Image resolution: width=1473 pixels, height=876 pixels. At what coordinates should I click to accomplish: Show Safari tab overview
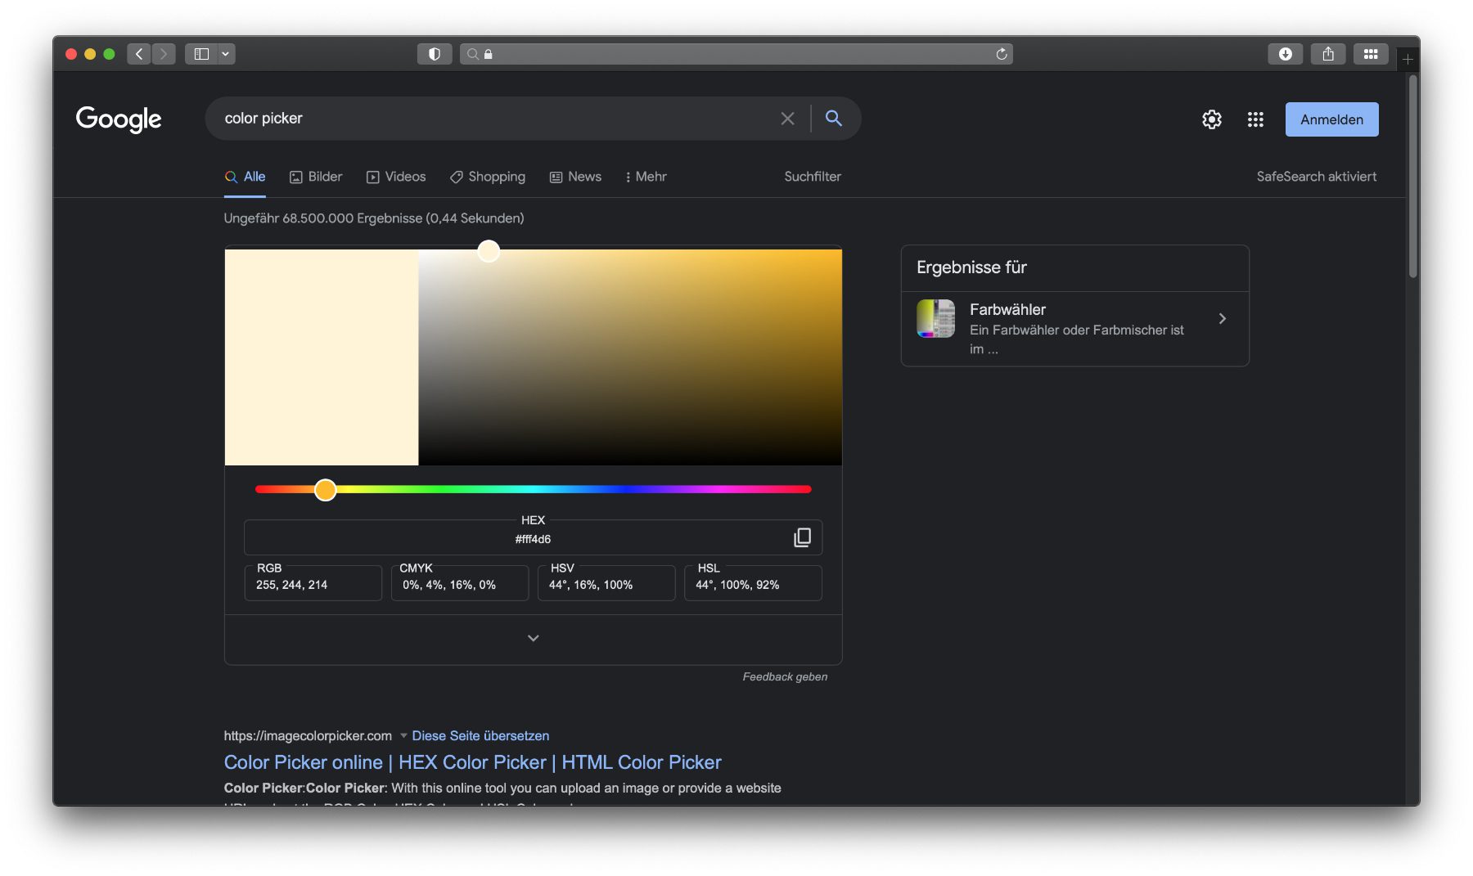click(x=1370, y=54)
